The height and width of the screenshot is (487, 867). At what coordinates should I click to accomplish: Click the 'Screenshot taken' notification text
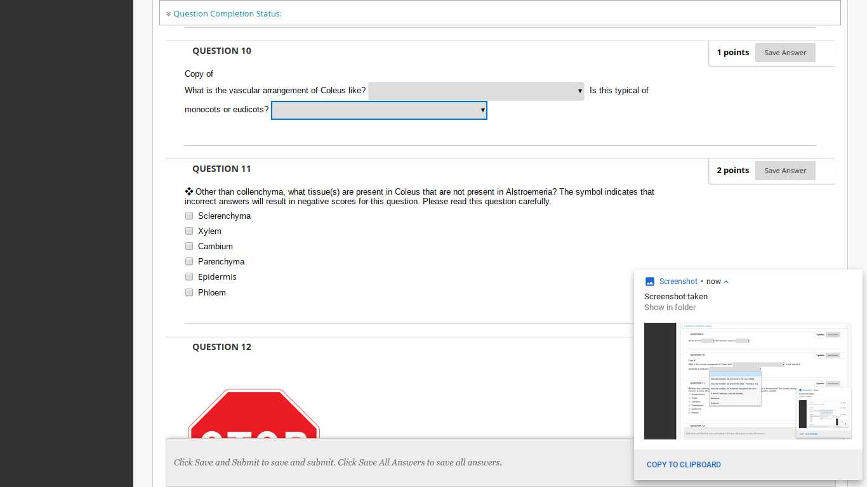tap(676, 297)
